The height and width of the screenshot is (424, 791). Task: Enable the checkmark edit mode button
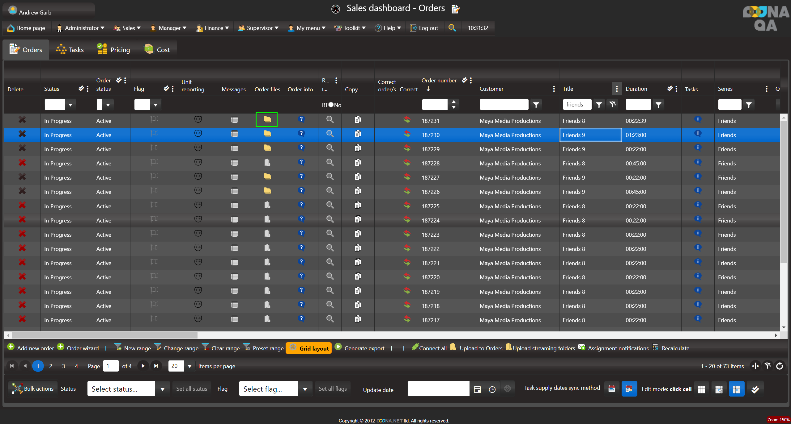pyautogui.click(x=755, y=389)
